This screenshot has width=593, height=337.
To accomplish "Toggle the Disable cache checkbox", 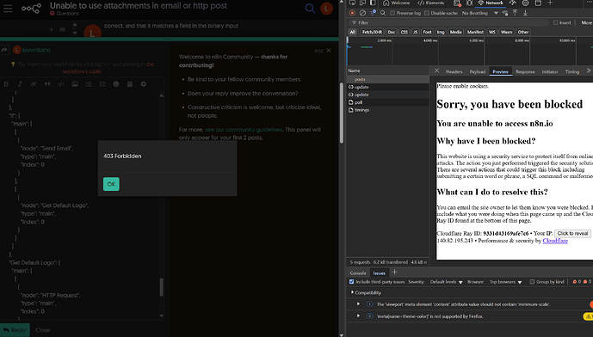I will [427, 13].
